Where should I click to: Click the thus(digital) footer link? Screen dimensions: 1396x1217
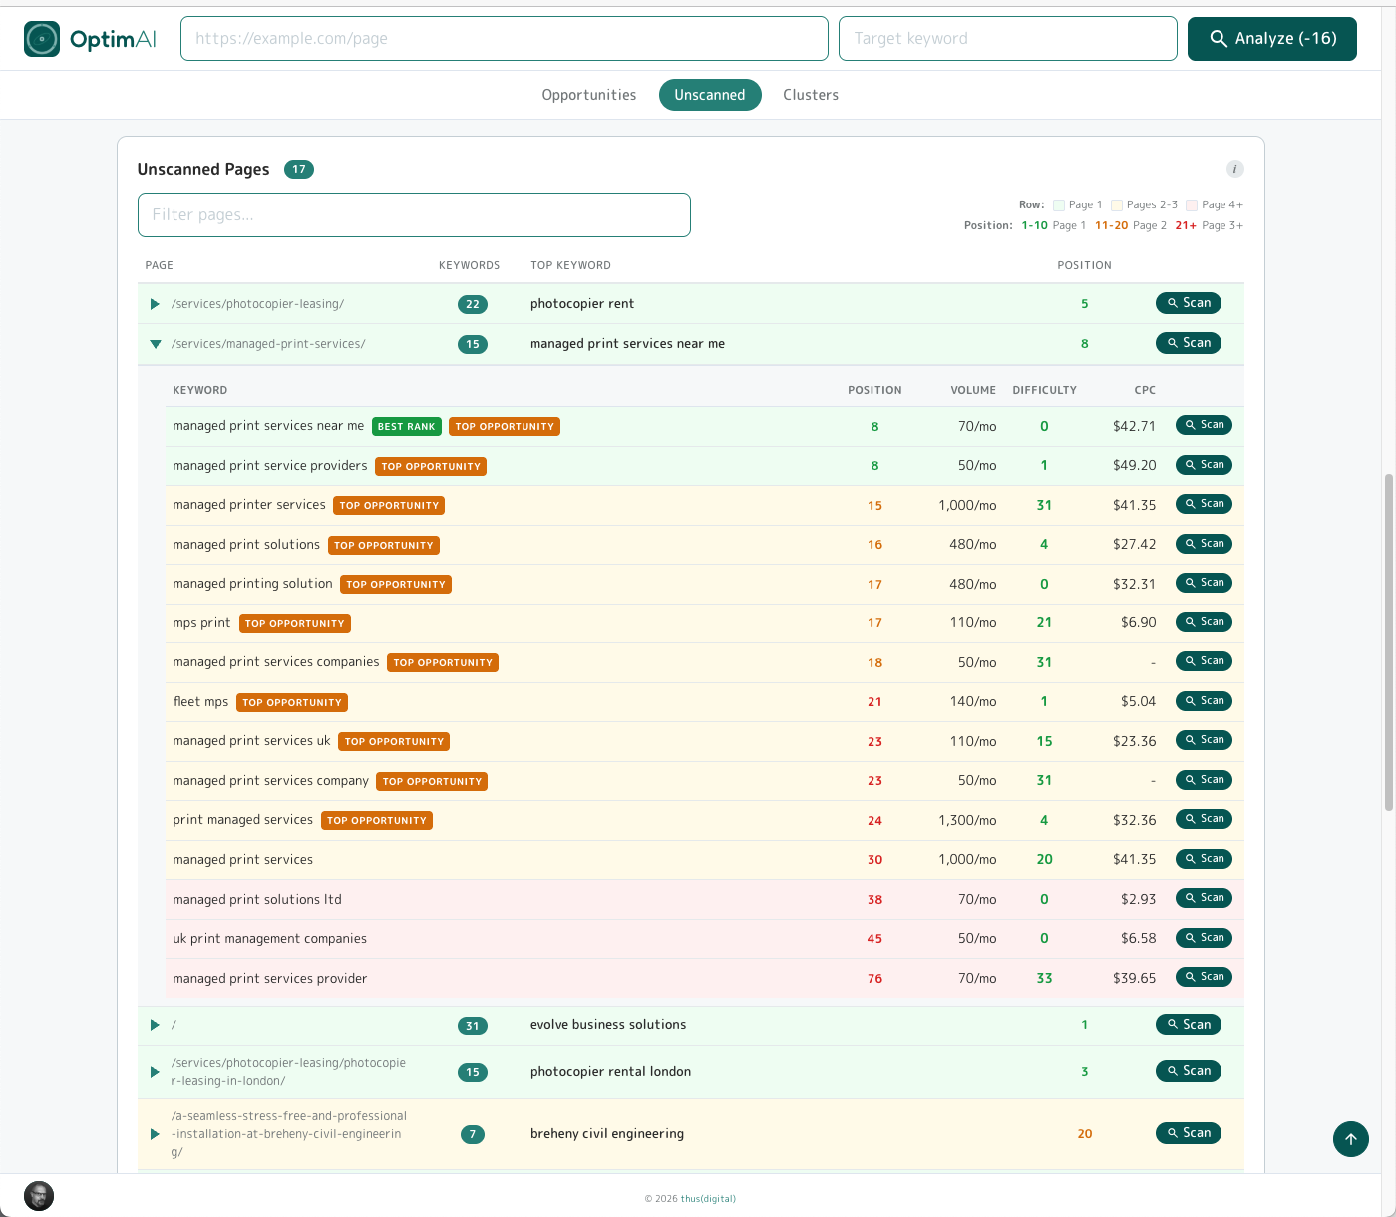[708, 1199]
